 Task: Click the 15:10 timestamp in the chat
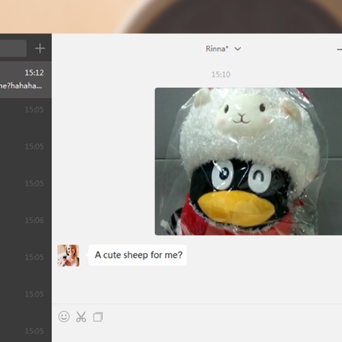(x=221, y=75)
